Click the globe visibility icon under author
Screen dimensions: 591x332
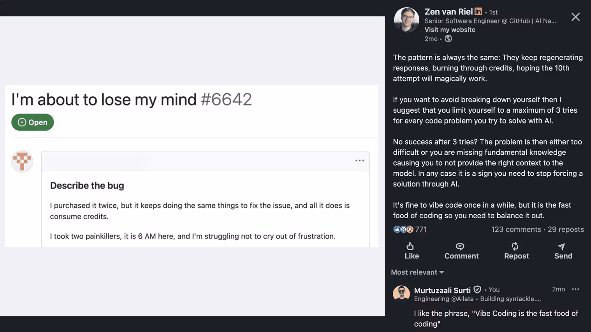449,39
